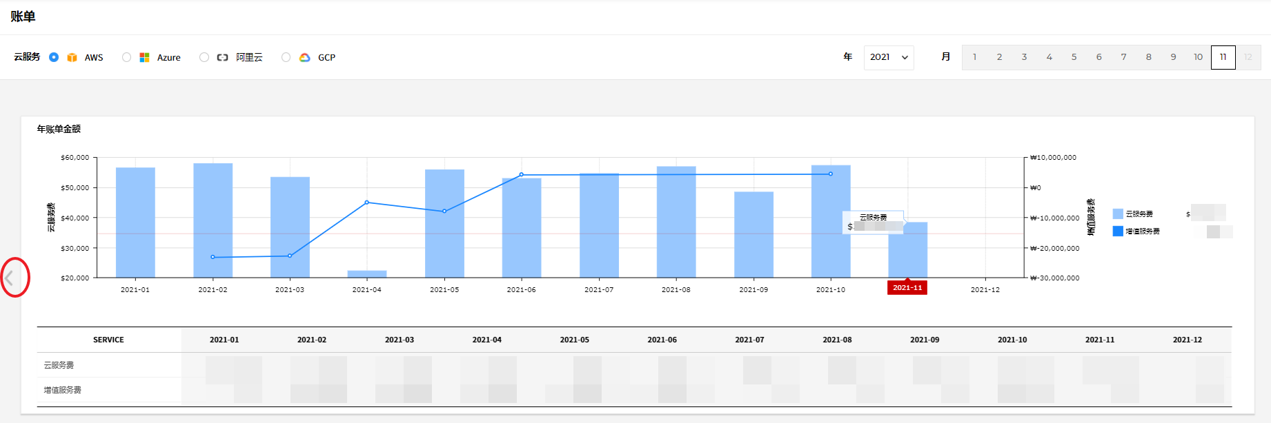
Task: Pick month 6 in month selector
Action: tap(1098, 57)
